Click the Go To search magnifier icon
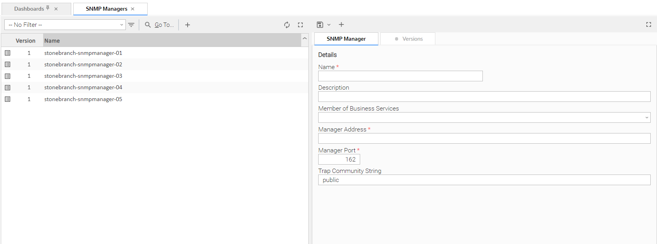 148,25
